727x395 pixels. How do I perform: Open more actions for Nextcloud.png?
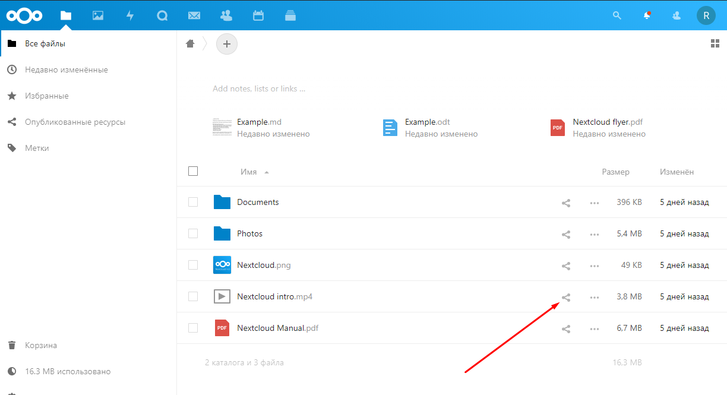(x=595, y=266)
